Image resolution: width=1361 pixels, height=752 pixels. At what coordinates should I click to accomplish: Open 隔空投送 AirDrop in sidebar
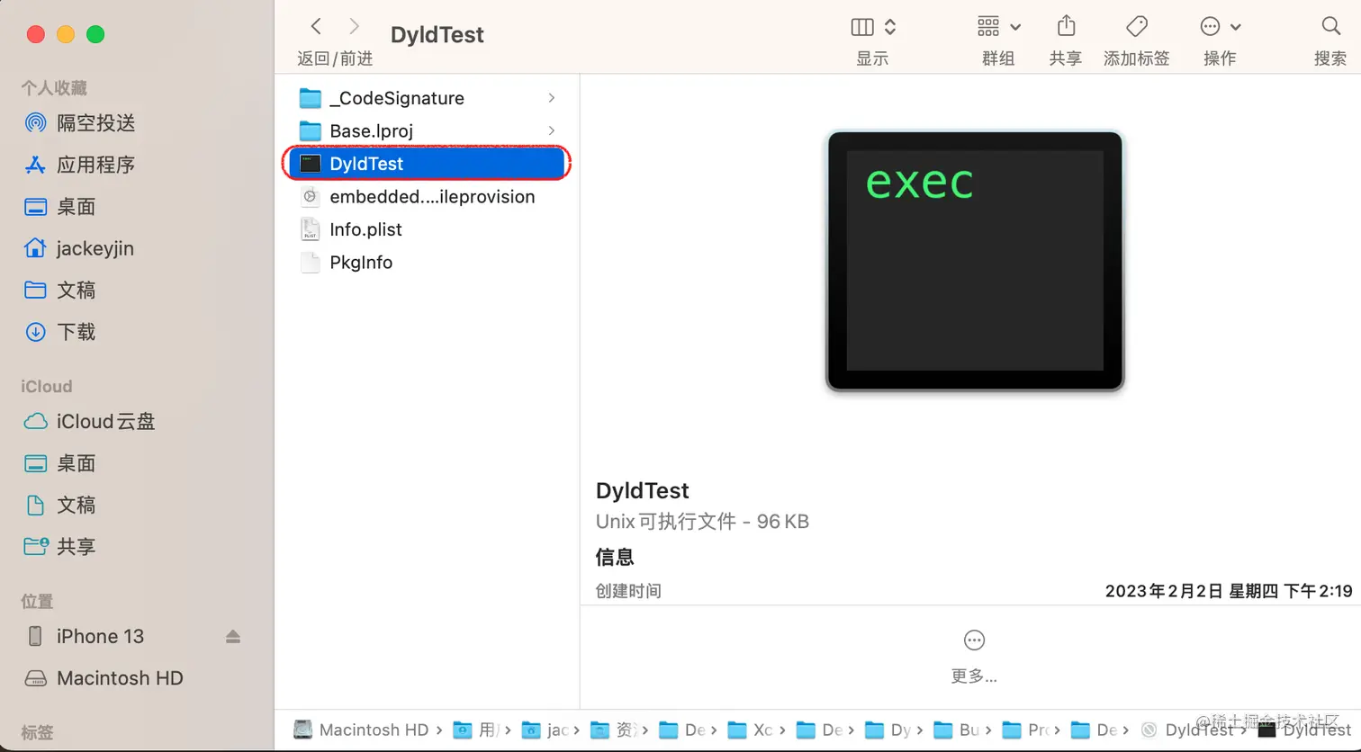(x=79, y=122)
